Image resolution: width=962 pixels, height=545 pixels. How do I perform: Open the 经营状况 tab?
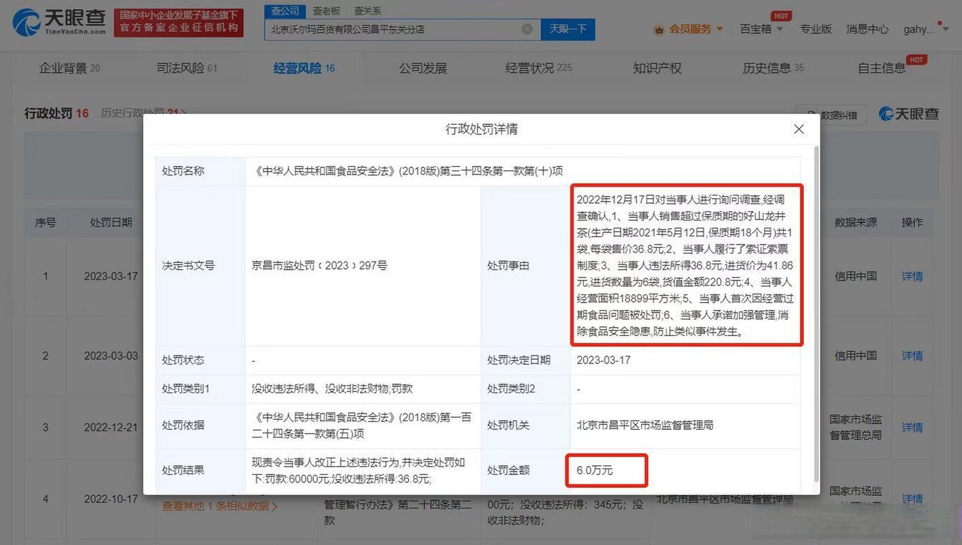[538, 68]
